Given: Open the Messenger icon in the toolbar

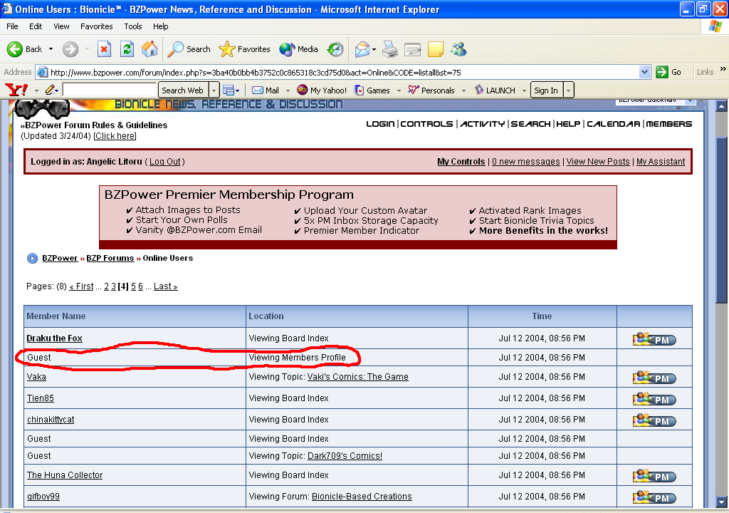Looking at the screenshot, I should point(458,49).
